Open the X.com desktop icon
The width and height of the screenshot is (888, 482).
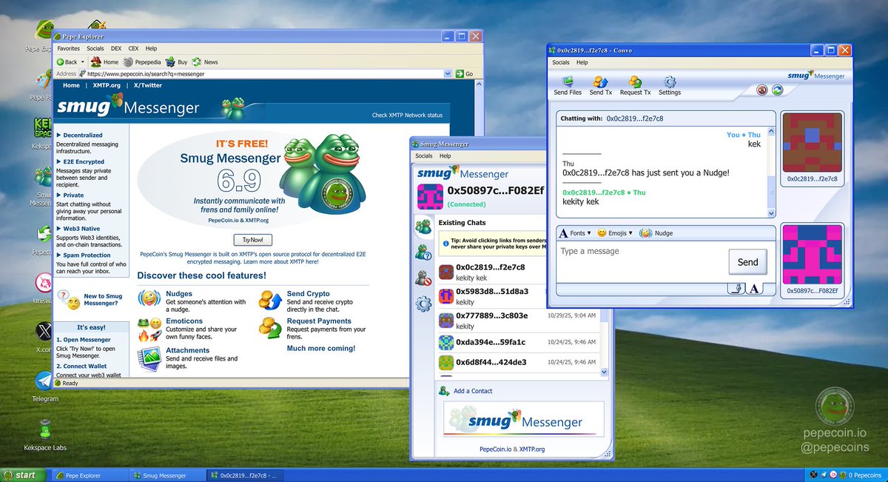(x=44, y=331)
